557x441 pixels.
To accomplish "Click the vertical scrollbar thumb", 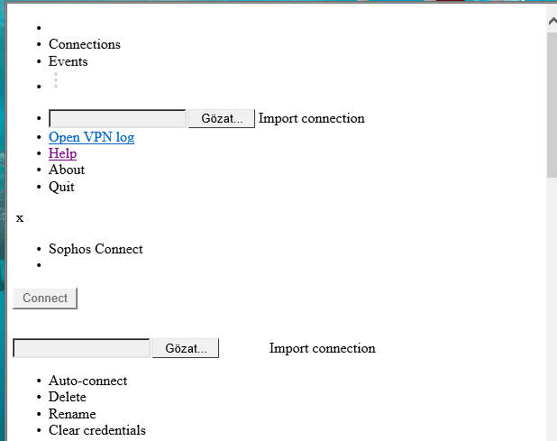I will (552, 105).
